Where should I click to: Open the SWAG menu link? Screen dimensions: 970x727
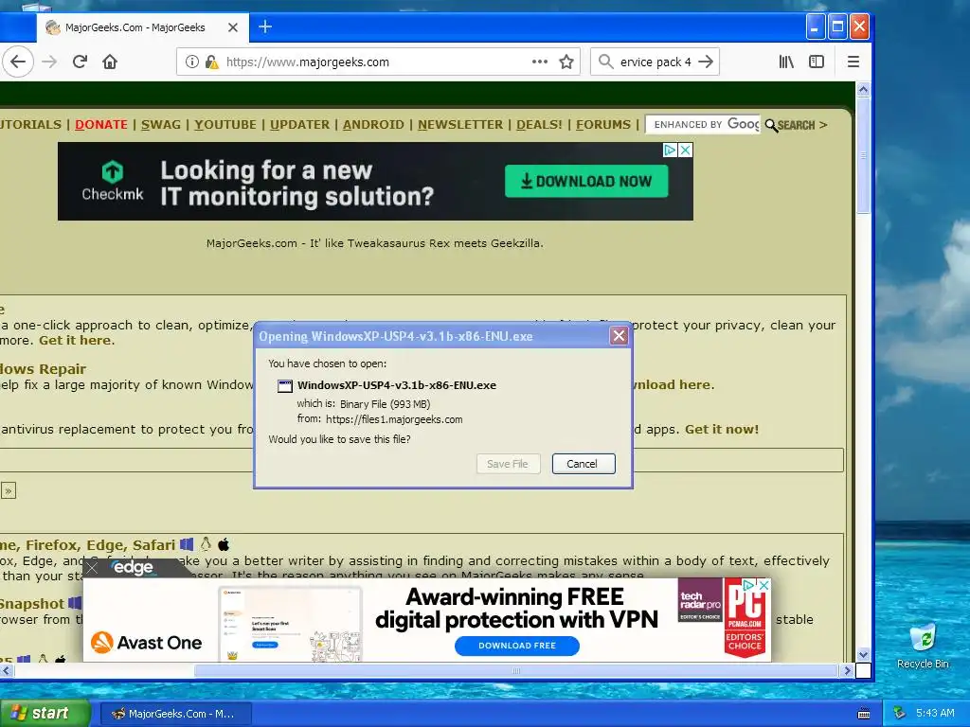161,124
